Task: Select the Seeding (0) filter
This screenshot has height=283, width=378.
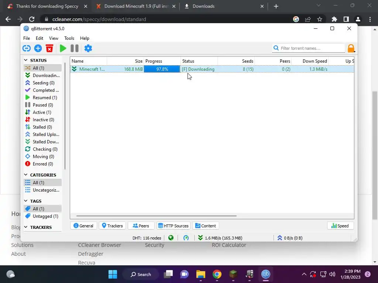Action: pos(43,83)
